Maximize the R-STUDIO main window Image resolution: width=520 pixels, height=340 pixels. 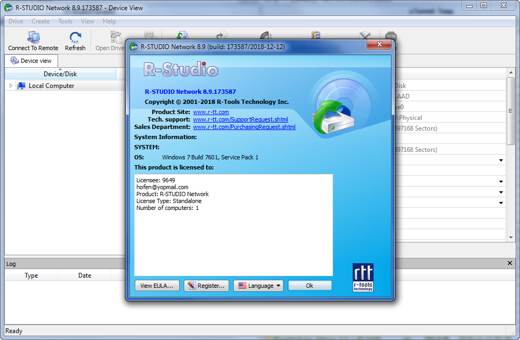coord(484,6)
